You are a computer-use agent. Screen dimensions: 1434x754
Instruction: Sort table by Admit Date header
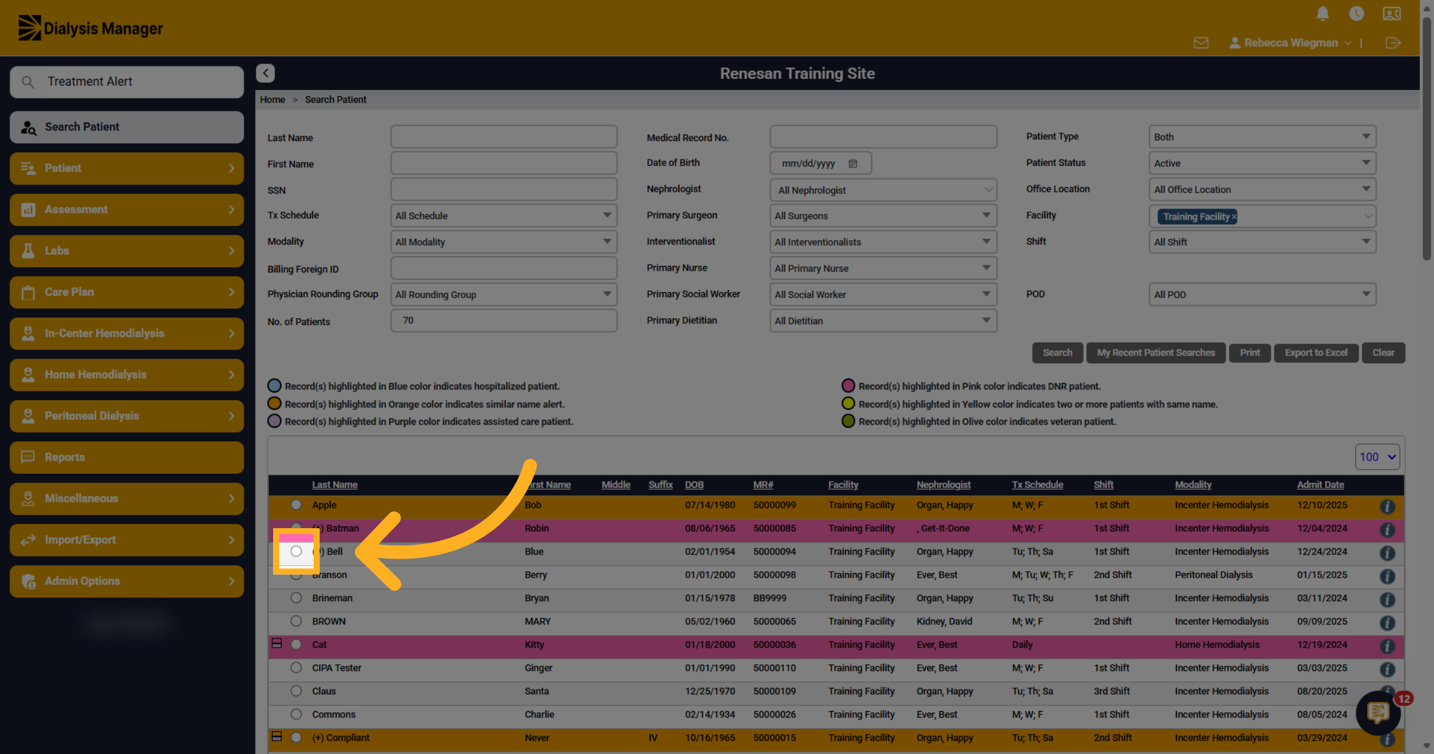pyautogui.click(x=1320, y=485)
